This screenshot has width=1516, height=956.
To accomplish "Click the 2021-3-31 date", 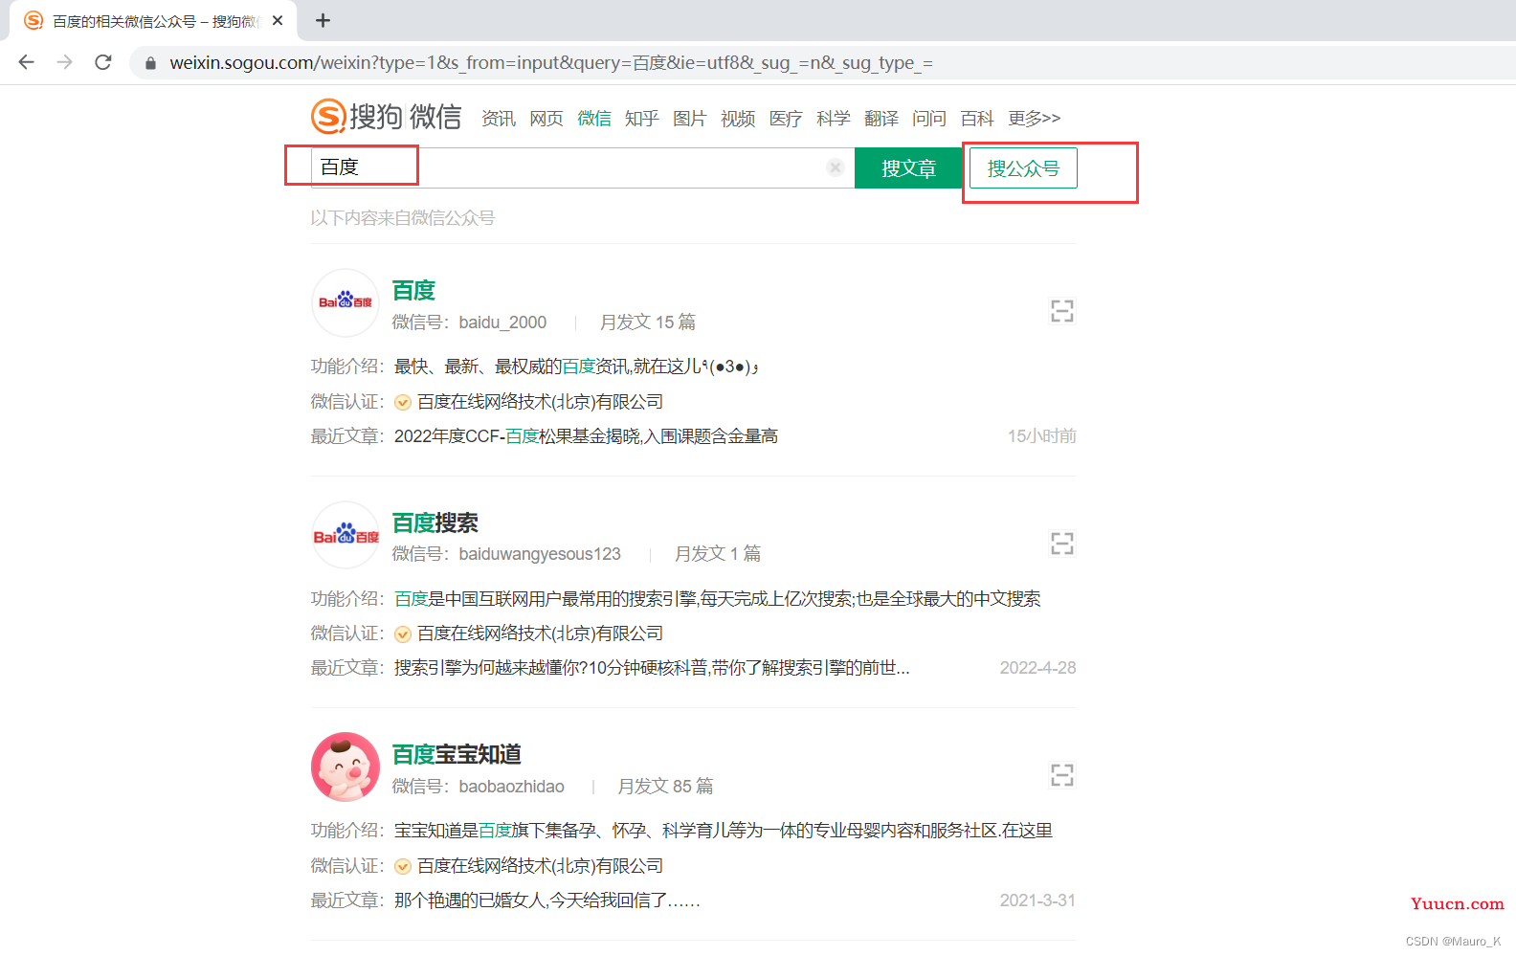I will click(x=1037, y=900).
